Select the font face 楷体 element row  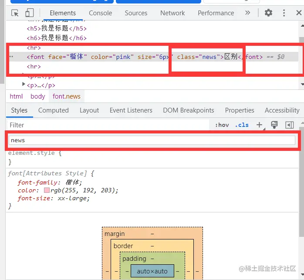[x=153, y=57]
